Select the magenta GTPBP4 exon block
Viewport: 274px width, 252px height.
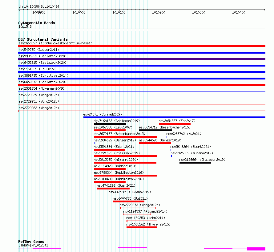coord(256,249)
